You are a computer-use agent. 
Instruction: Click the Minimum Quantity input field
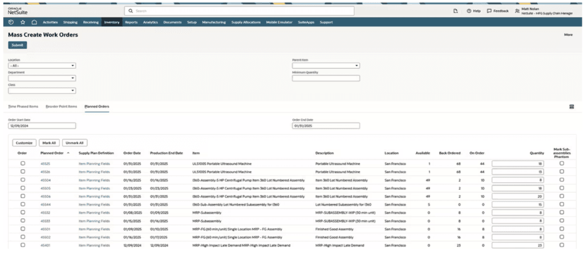[x=326, y=78]
